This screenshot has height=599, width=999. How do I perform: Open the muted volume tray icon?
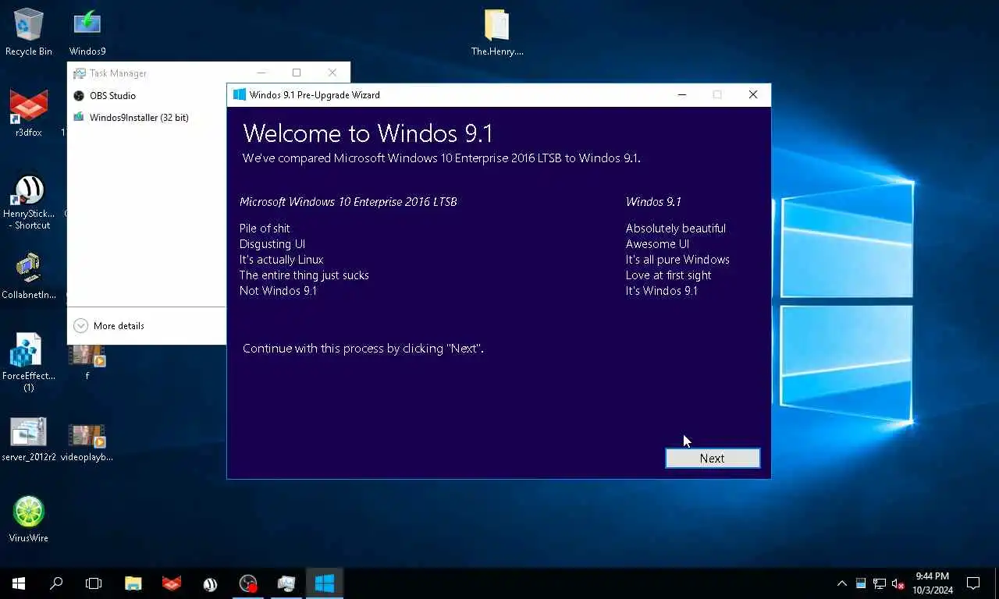898,583
